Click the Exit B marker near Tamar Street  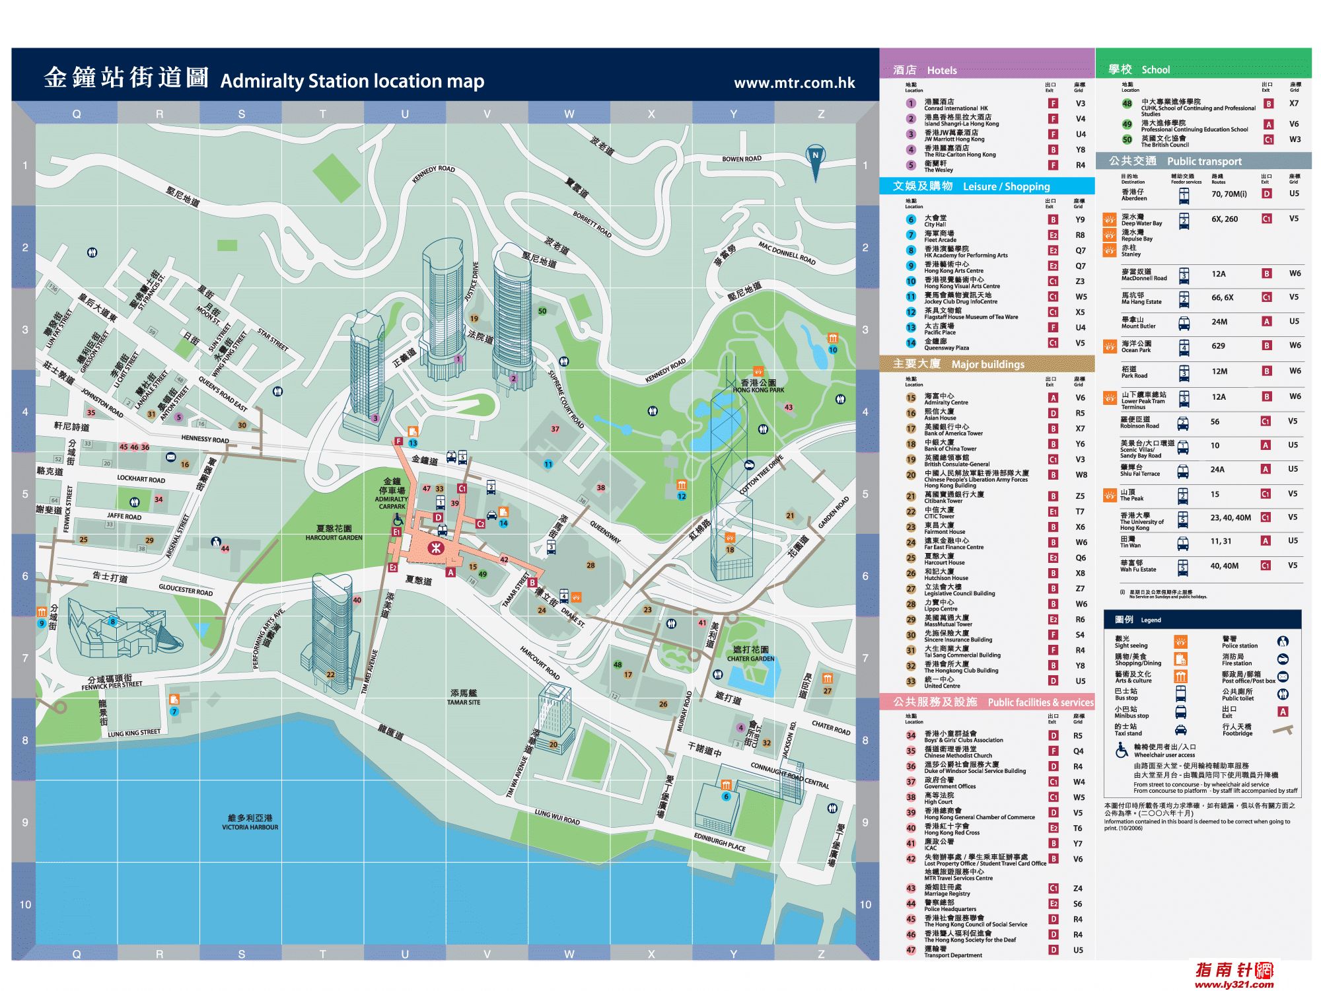click(532, 583)
